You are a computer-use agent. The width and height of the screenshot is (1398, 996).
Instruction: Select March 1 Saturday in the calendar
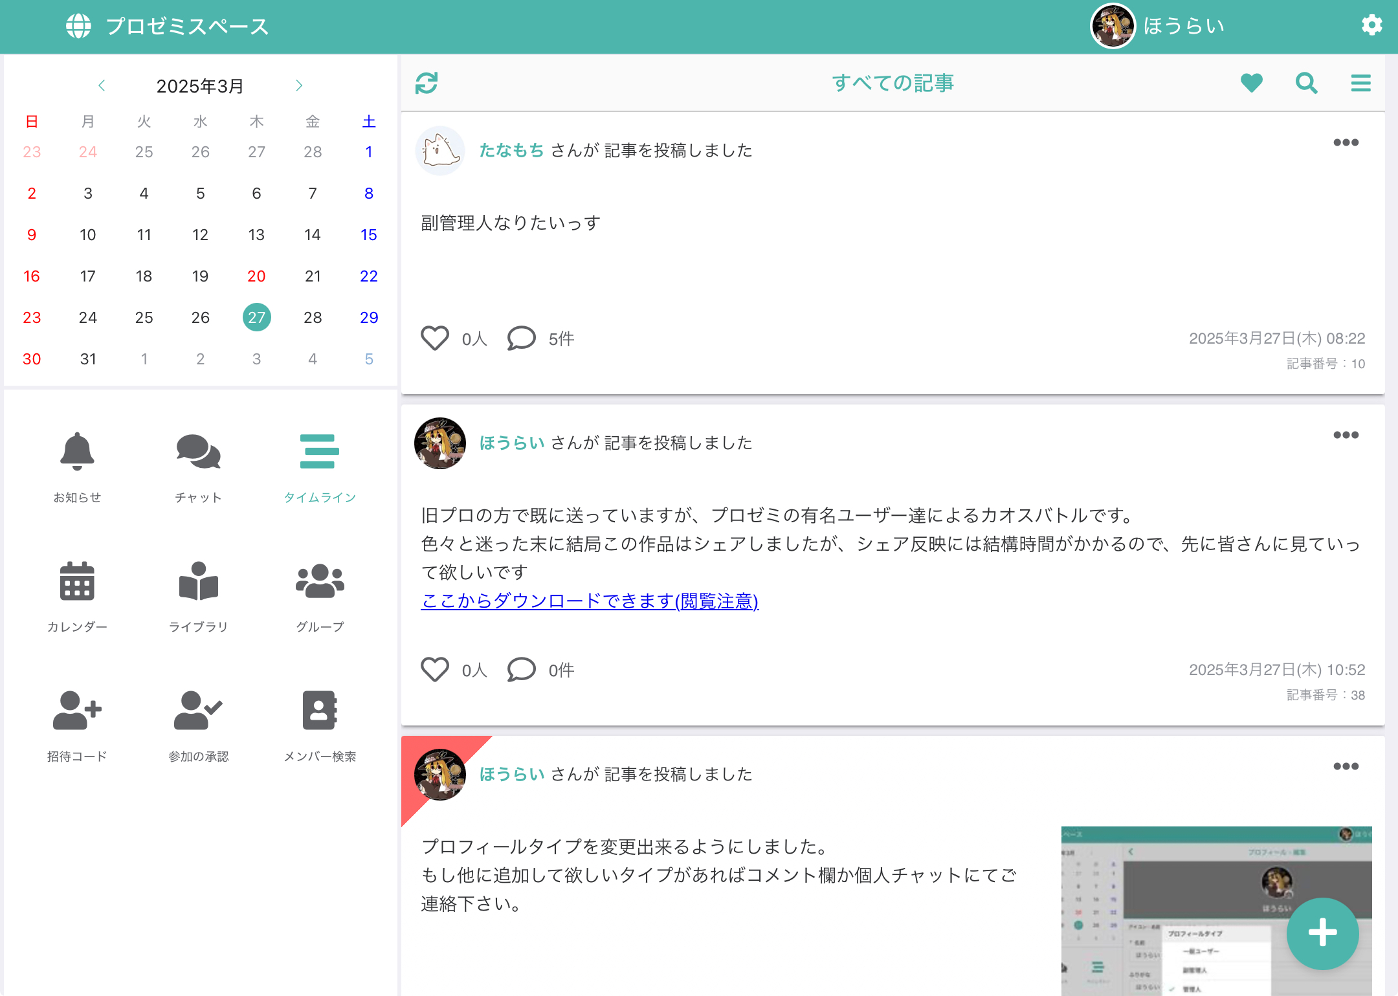[x=369, y=151]
